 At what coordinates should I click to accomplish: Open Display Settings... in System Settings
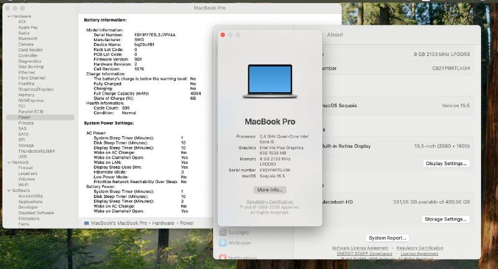click(x=446, y=164)
